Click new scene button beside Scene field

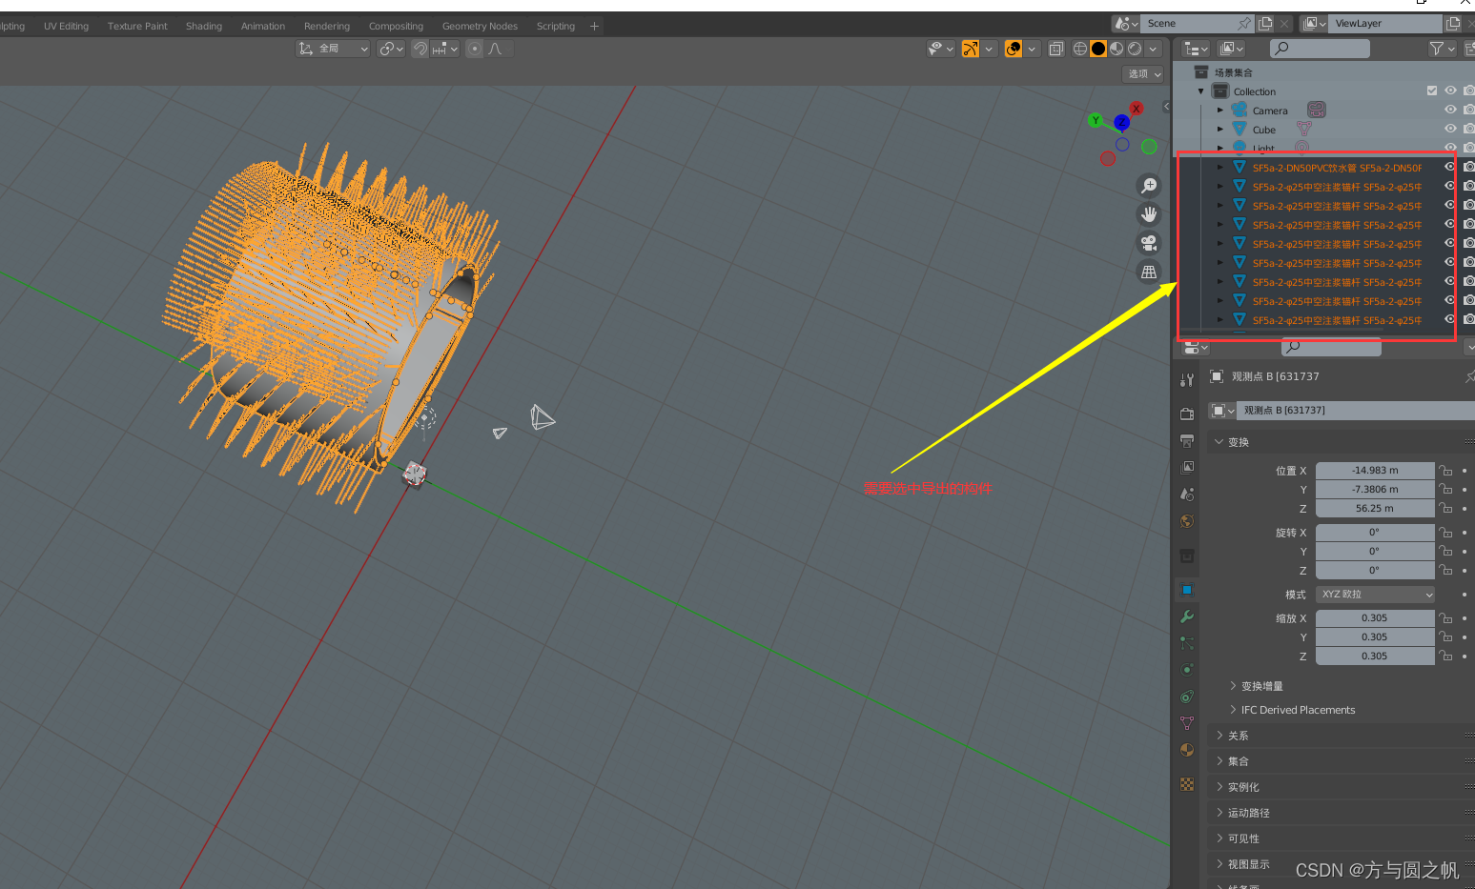(x=1265, y=24)
